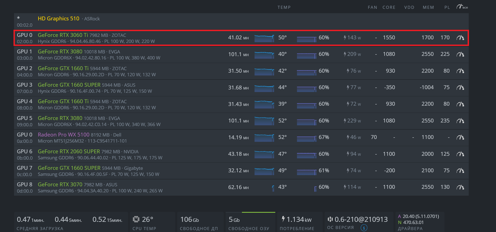Click the VDD column header
The width and height of the screenshot is (496, 232).
tap(409, 7)
